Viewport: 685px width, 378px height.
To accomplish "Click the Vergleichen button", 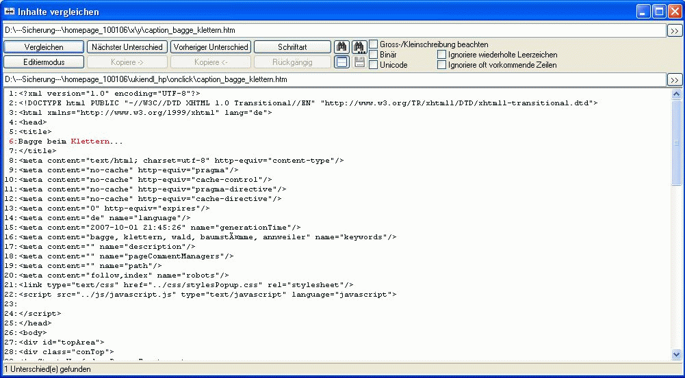I will tap(44, 47).
